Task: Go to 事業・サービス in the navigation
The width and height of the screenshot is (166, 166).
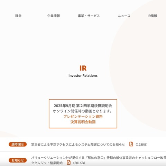Action: pos(89,16)
